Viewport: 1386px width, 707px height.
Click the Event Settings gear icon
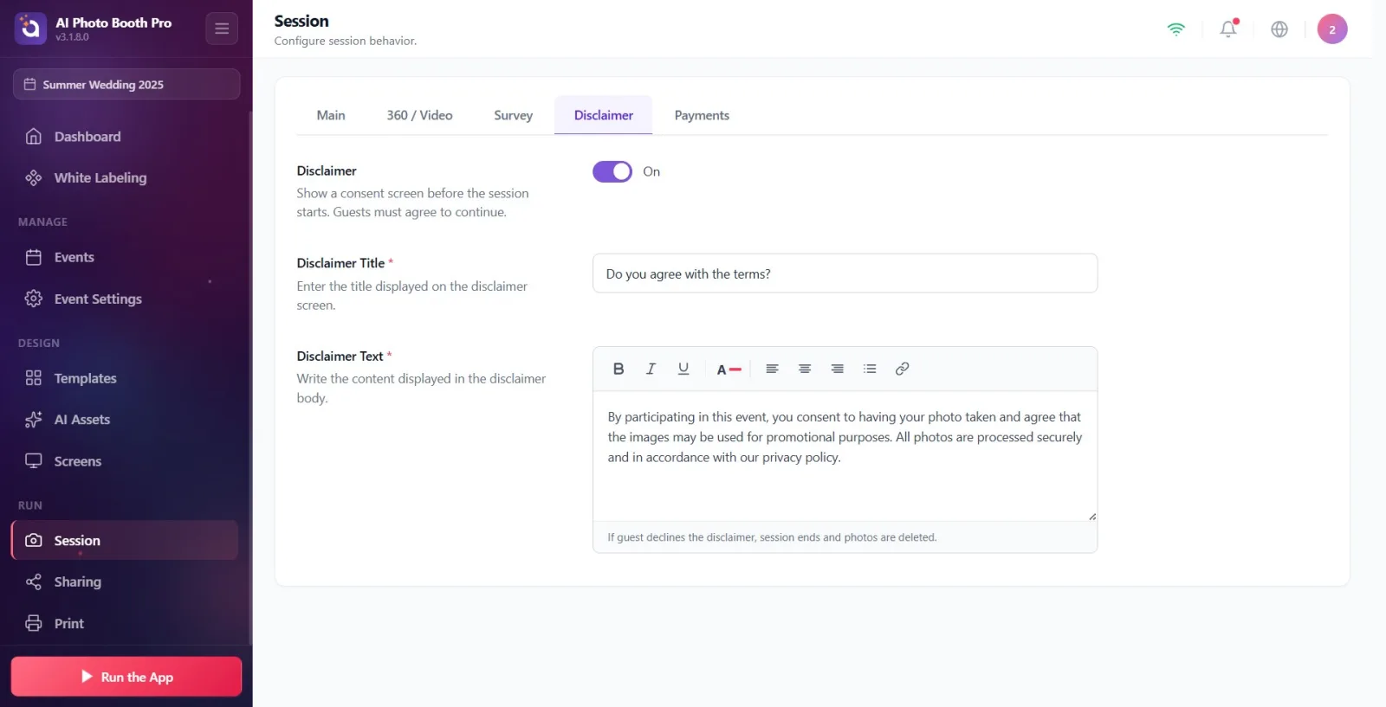34,299
